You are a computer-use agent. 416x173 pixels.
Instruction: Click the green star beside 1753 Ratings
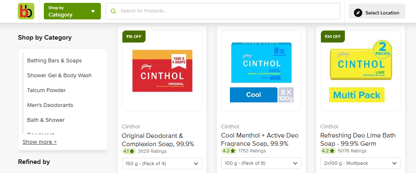233,151
